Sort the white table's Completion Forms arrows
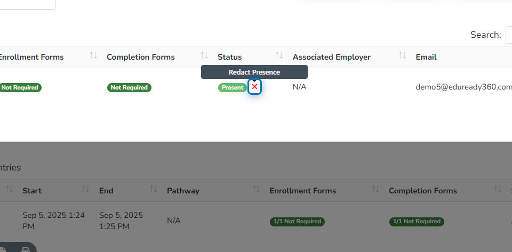The height and width of the screenshot is (252, 512). [x=204, y=55]
